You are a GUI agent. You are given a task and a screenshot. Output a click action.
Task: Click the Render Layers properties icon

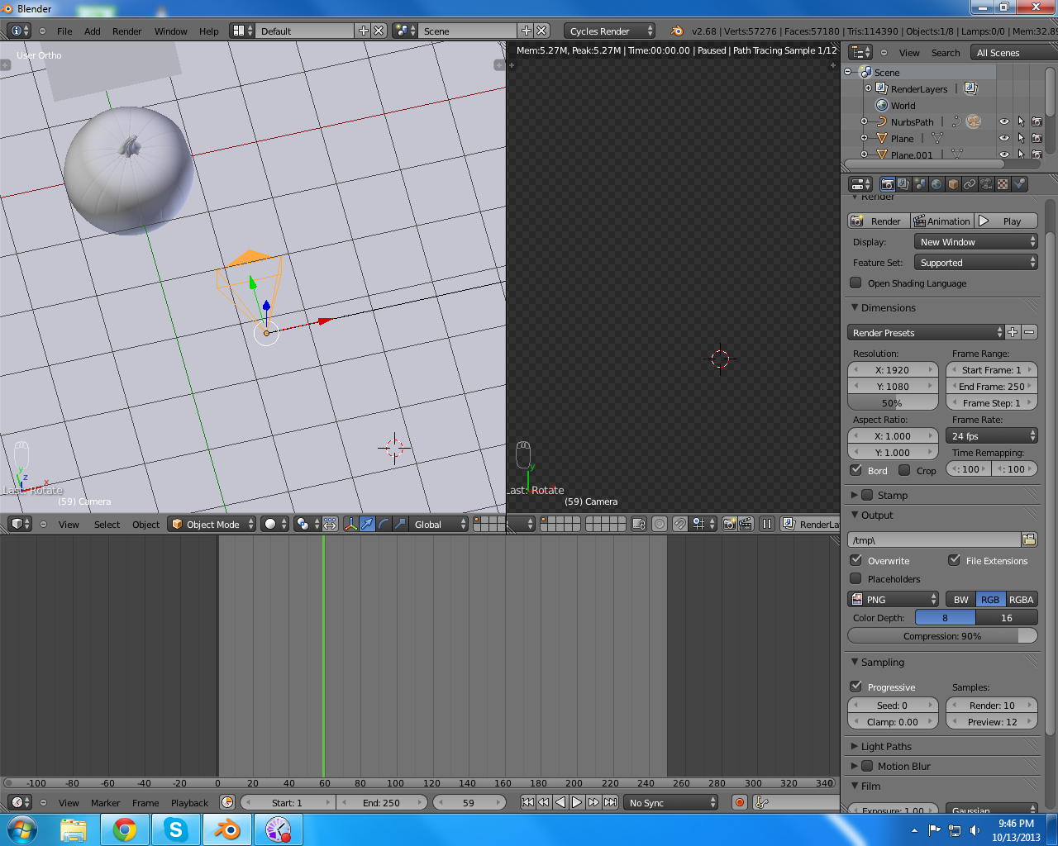point(903,184)
